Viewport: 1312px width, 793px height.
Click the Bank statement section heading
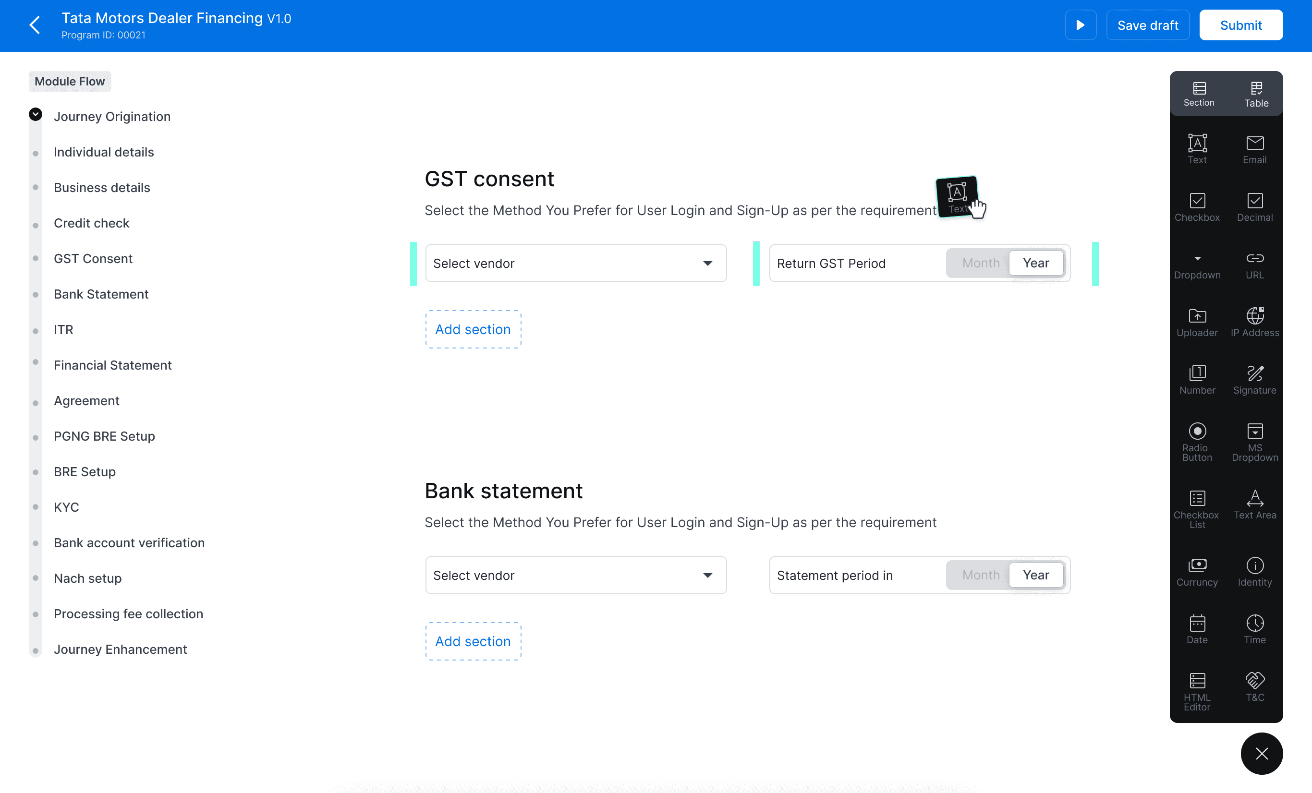[x=503, y=491]
